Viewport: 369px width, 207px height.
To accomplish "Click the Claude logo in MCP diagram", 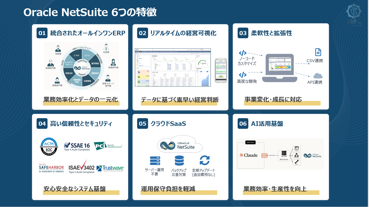I will point(249,155).
